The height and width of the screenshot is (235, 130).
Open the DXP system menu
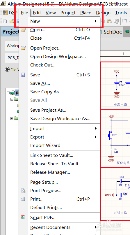[x=10, y=13]
